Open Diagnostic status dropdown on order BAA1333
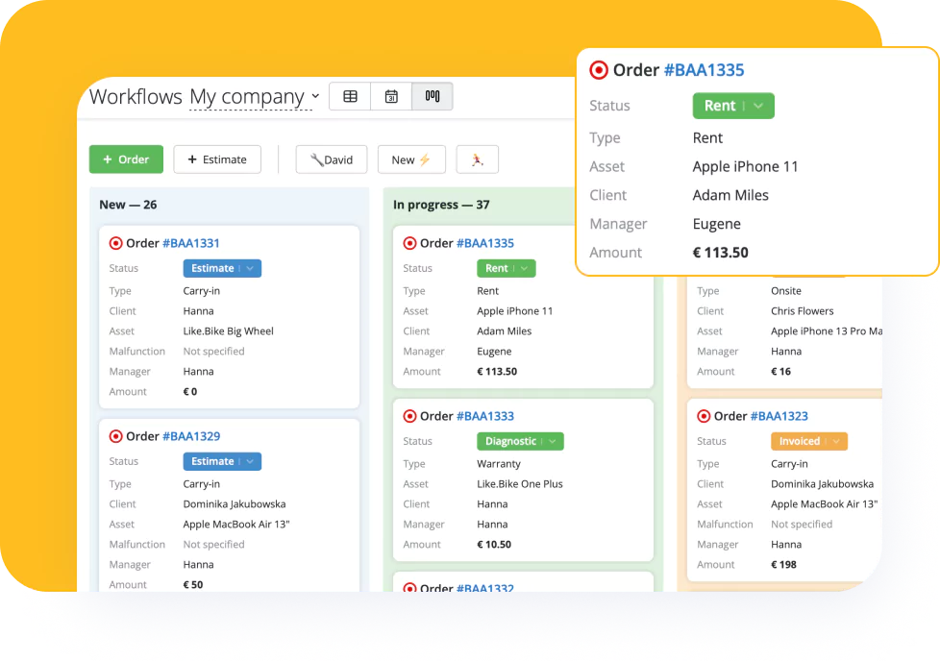This screenshot has height=661, width=940. [x=553, y=442]
